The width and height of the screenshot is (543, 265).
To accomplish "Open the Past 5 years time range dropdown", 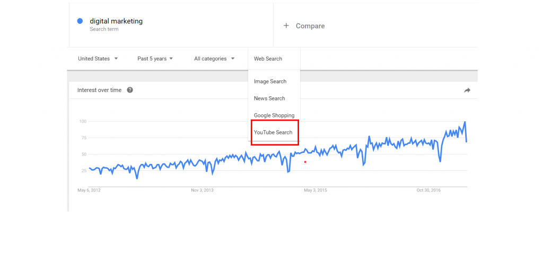I will (x=155, y=59).
